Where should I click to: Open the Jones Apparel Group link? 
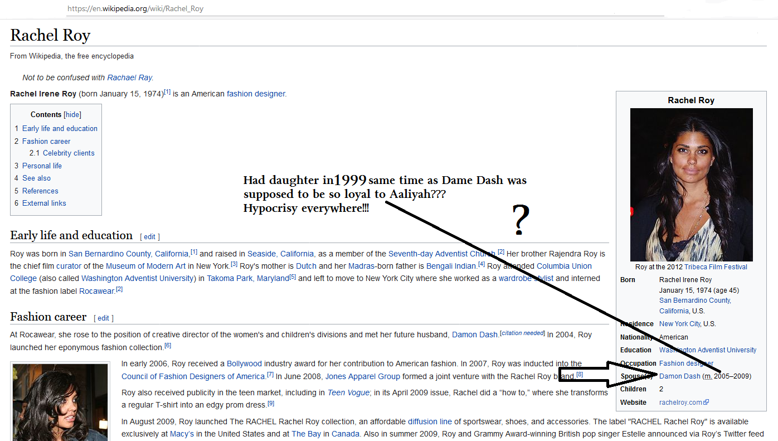coord(363,376)
